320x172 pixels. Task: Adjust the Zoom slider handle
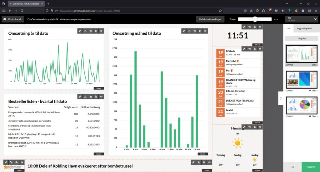click(x=255, y=19)
